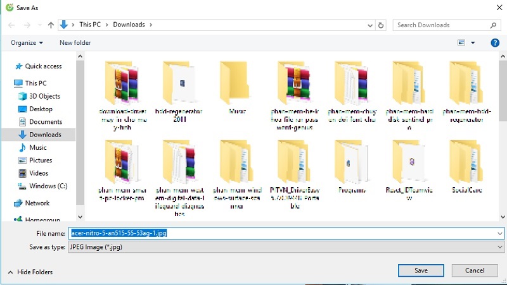The height and width of the screenshot is (285, 507).
Task: Change the view layout icon
Action: (x=461, y=42)
